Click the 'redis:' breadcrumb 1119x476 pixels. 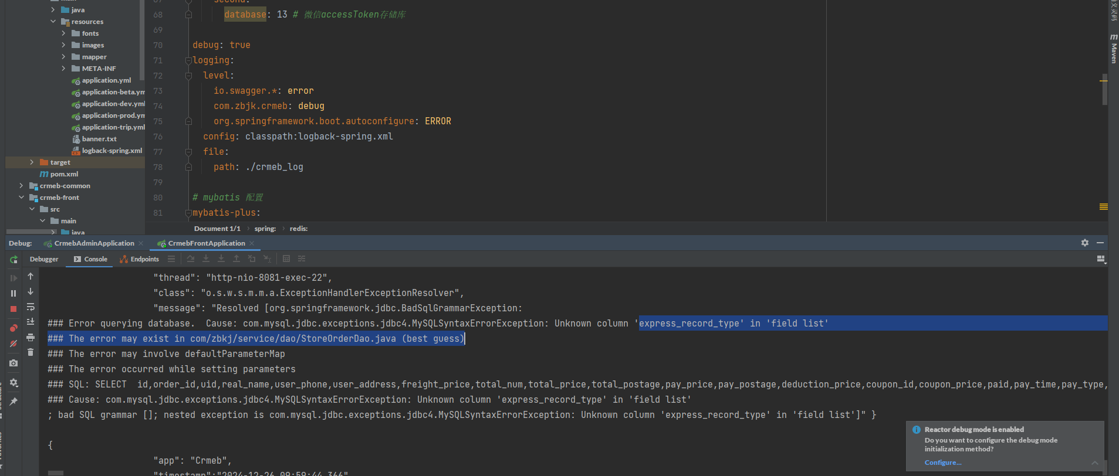point(299,229)
